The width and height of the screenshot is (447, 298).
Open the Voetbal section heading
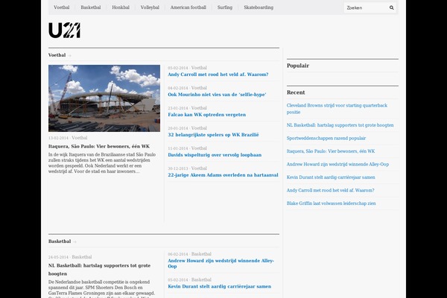pyautogui.click(x=57, y=55)
